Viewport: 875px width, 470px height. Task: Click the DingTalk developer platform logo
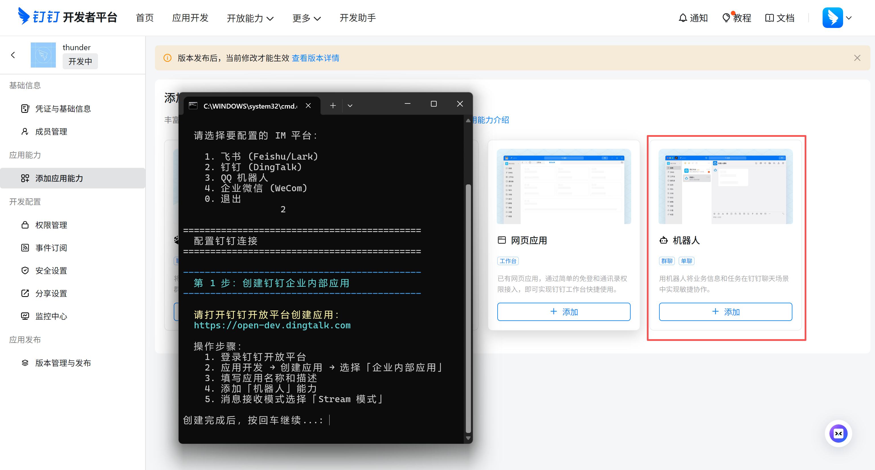pyautogui.click(x=67, y=17)
